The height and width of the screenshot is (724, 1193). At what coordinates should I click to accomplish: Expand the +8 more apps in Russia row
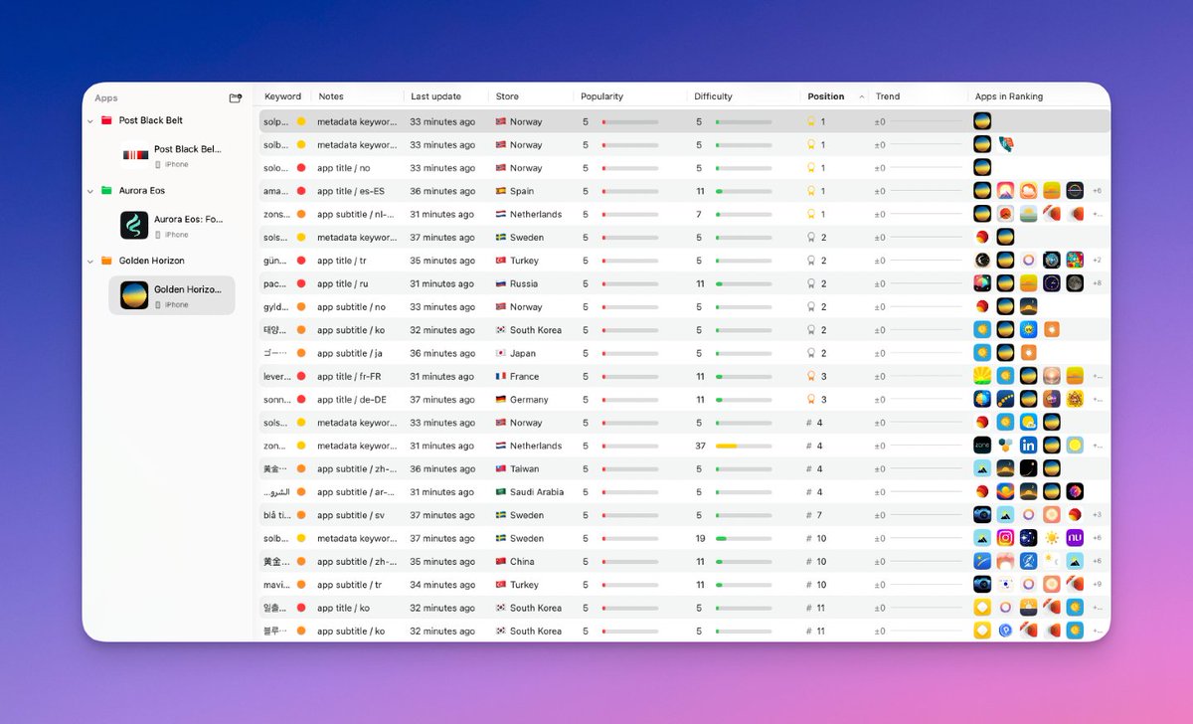tap(1097, 283)
